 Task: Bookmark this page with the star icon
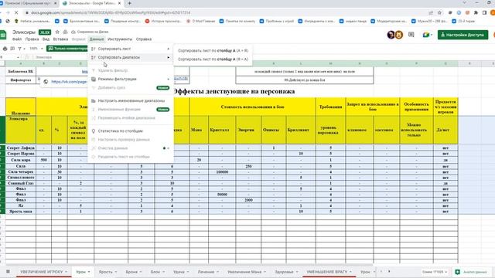pyautogui.click(x=439, y=12)
